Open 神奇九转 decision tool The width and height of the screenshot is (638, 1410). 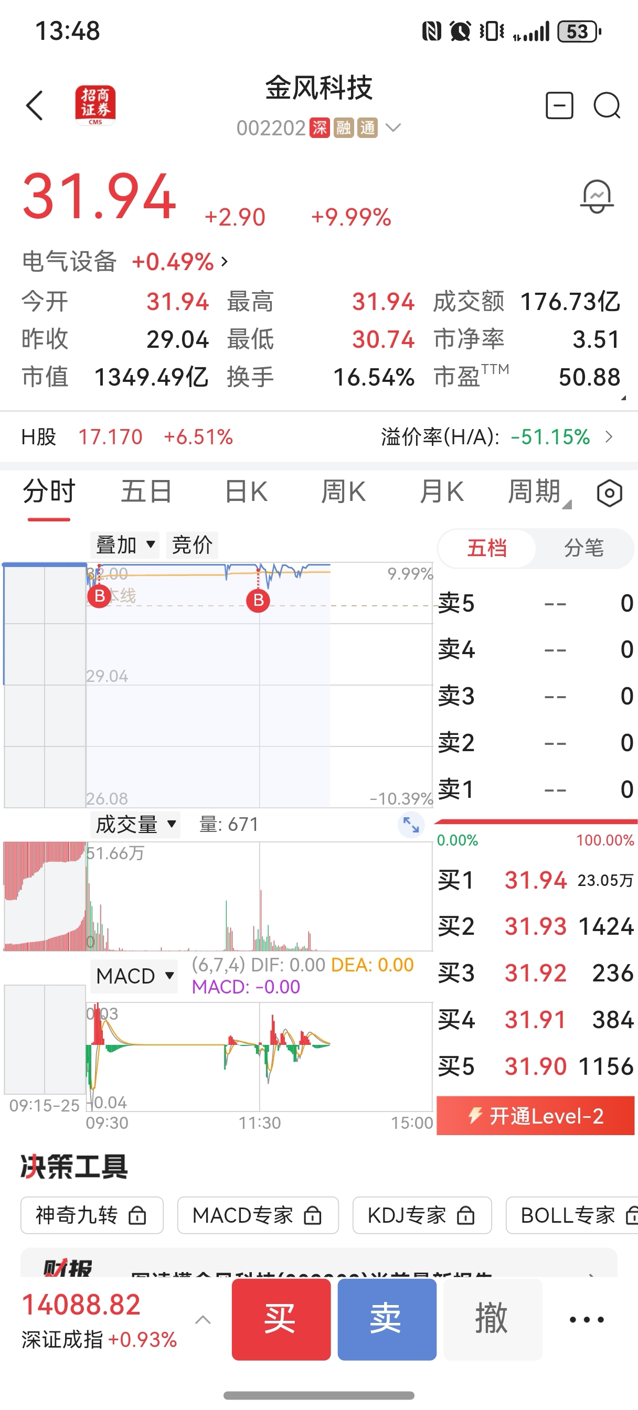(x=92, y=1215)
